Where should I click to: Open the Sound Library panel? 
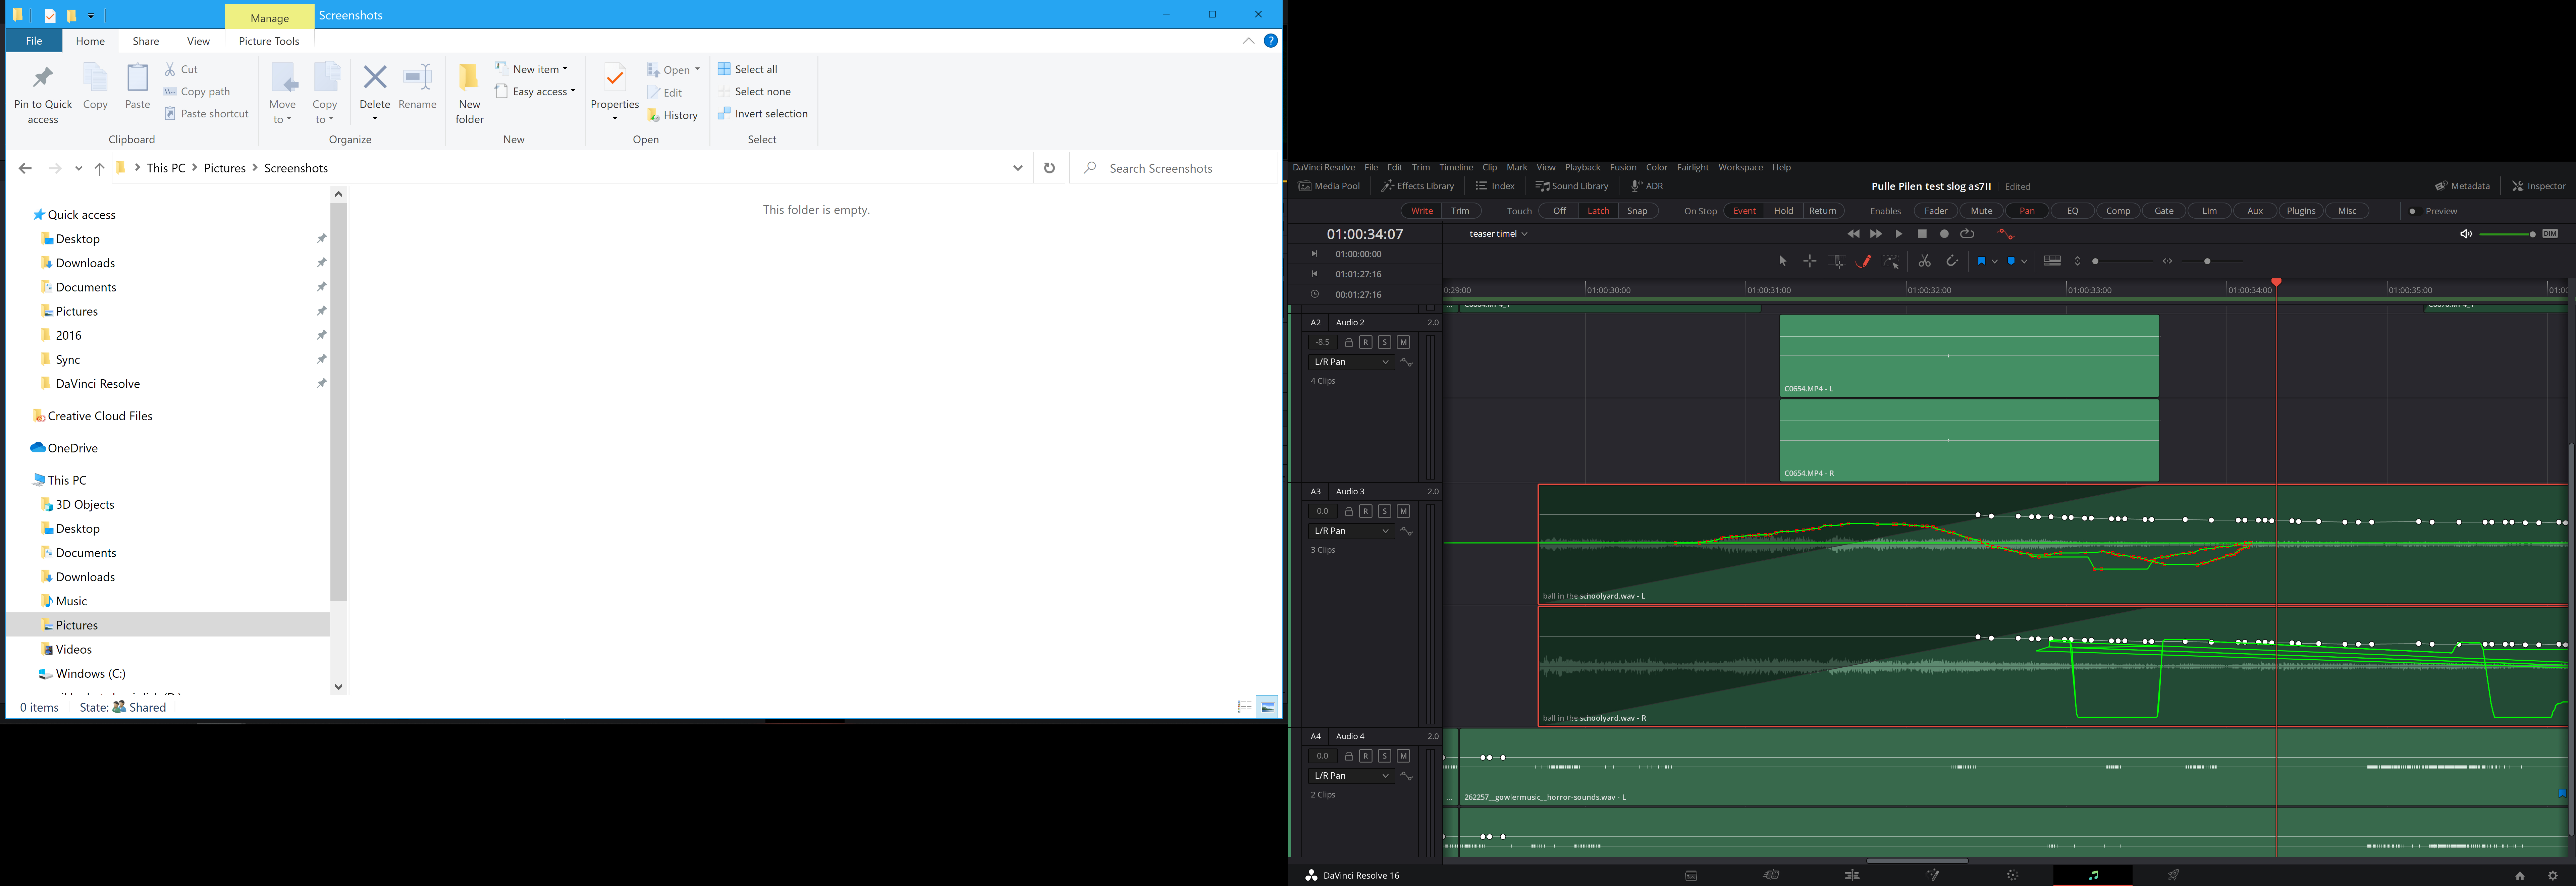pos(1572,186)
